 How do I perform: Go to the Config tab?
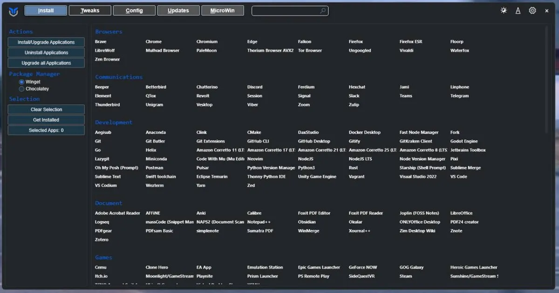coord(134,10)
